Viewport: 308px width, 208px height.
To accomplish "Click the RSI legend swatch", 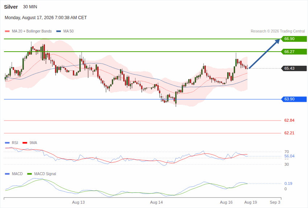I will (7, 143).
